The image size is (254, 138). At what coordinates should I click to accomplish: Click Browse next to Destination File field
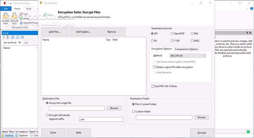click(114, 108)
